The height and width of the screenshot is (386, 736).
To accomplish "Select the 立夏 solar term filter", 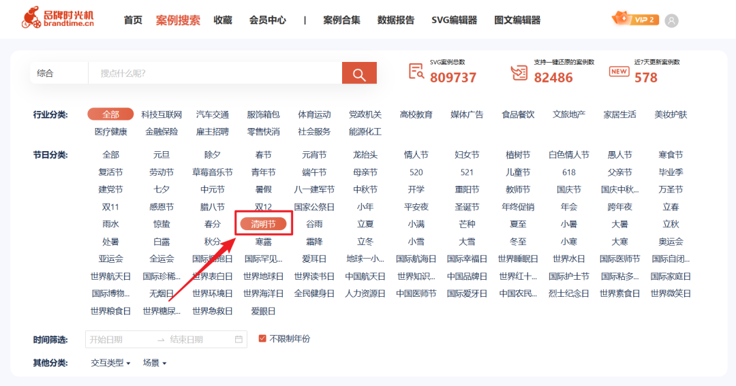I will [x=365, y=224].
